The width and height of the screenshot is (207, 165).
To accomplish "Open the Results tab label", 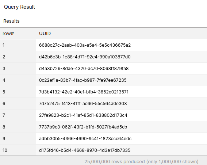I will tap(11, 21).
